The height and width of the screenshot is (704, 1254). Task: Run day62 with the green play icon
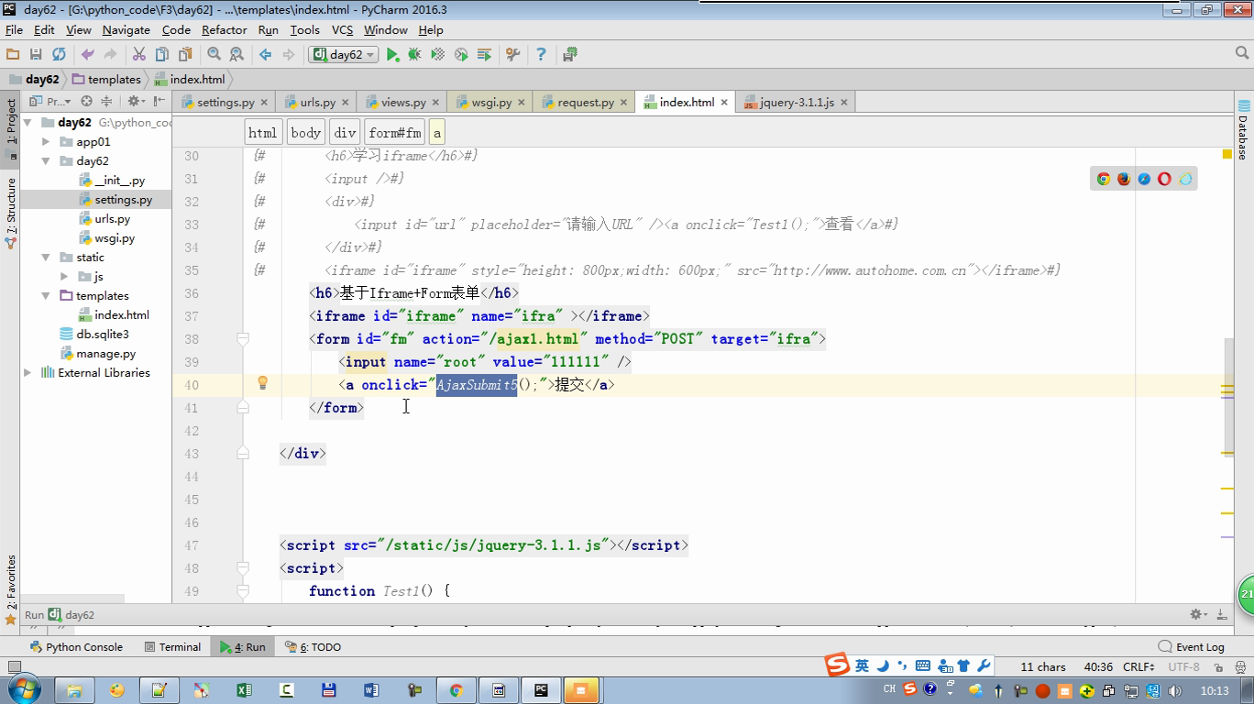tap(392, 55)
